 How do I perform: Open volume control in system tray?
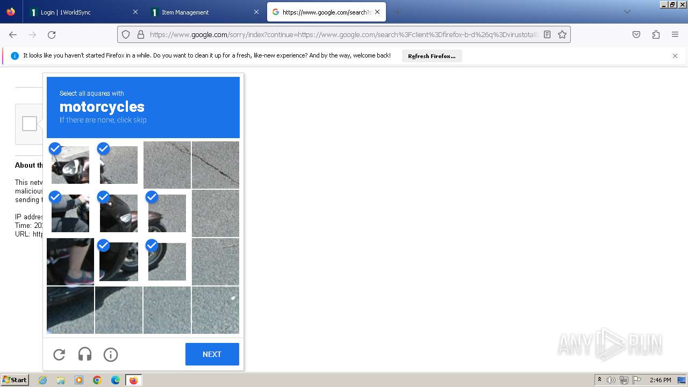click(611, 380)
